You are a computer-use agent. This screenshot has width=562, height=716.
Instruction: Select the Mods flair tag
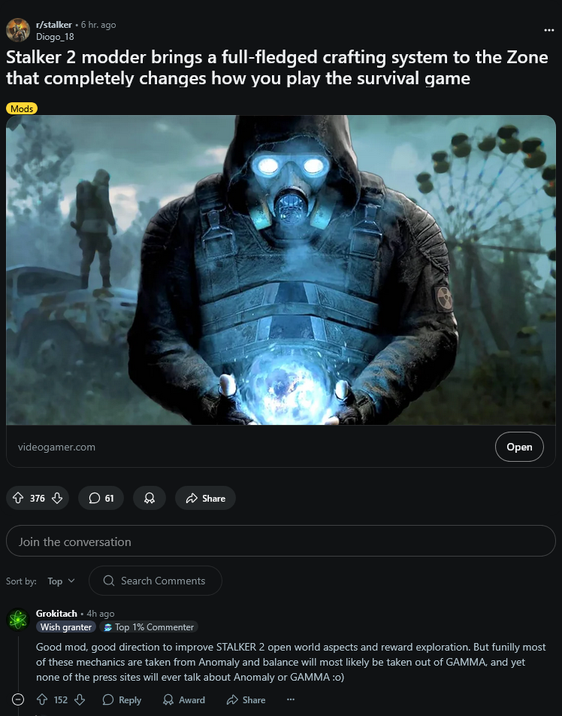pos(22,108)
